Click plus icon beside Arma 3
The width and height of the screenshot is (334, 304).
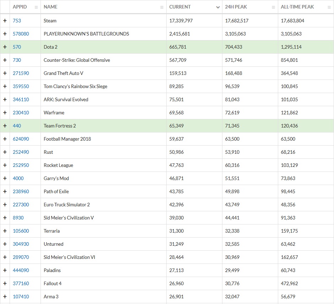[x=5, y=297]
